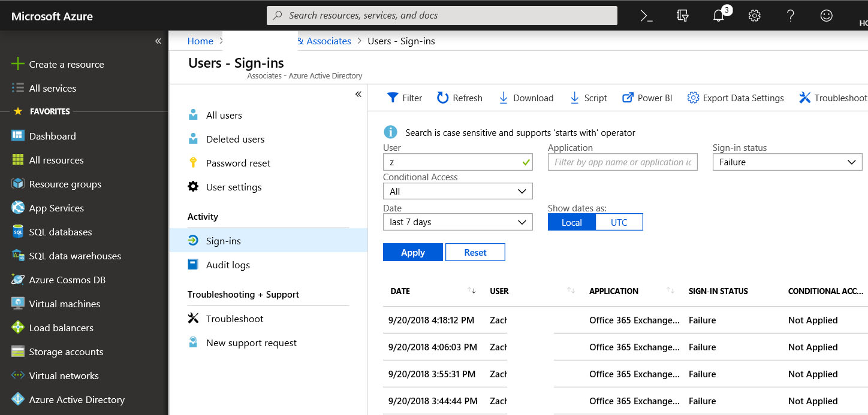868x415 pixels.
Task: Open Power BI from toolbar
Action: click(647, 98)
